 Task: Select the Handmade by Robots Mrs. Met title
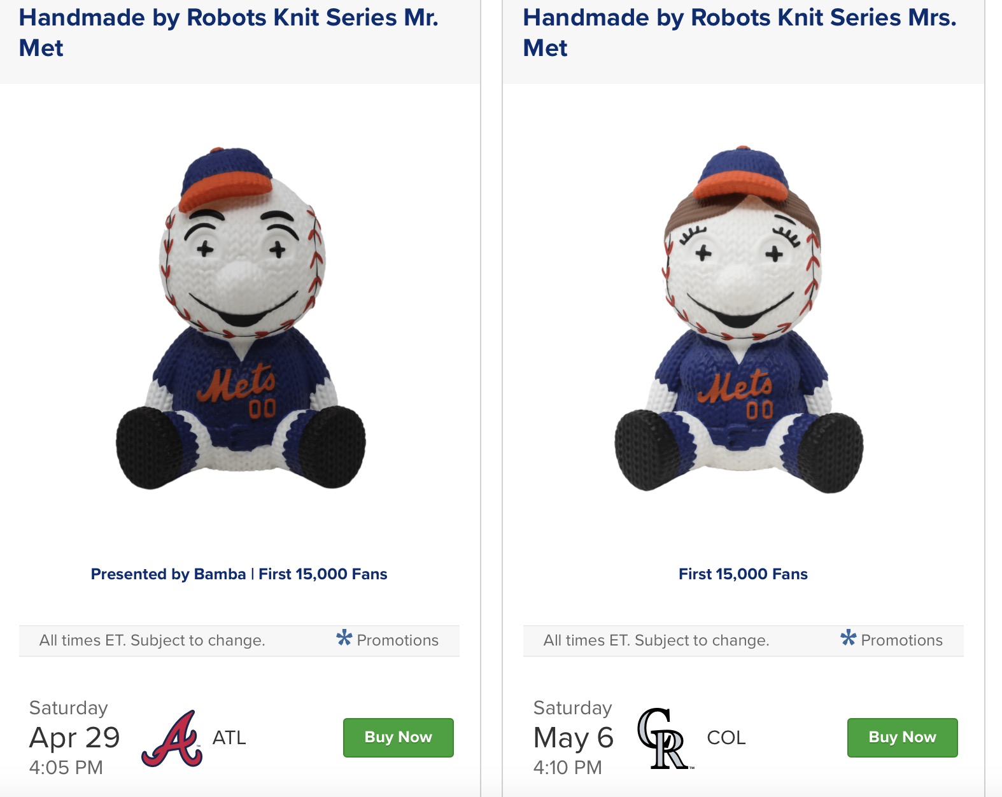740,32
